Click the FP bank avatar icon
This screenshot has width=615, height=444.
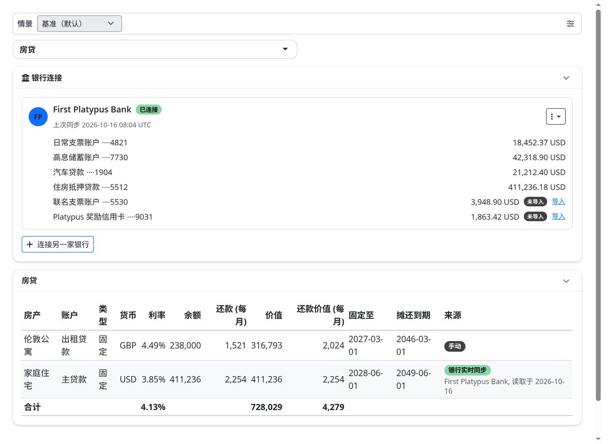pyautogui.click(x=38, y=117)
